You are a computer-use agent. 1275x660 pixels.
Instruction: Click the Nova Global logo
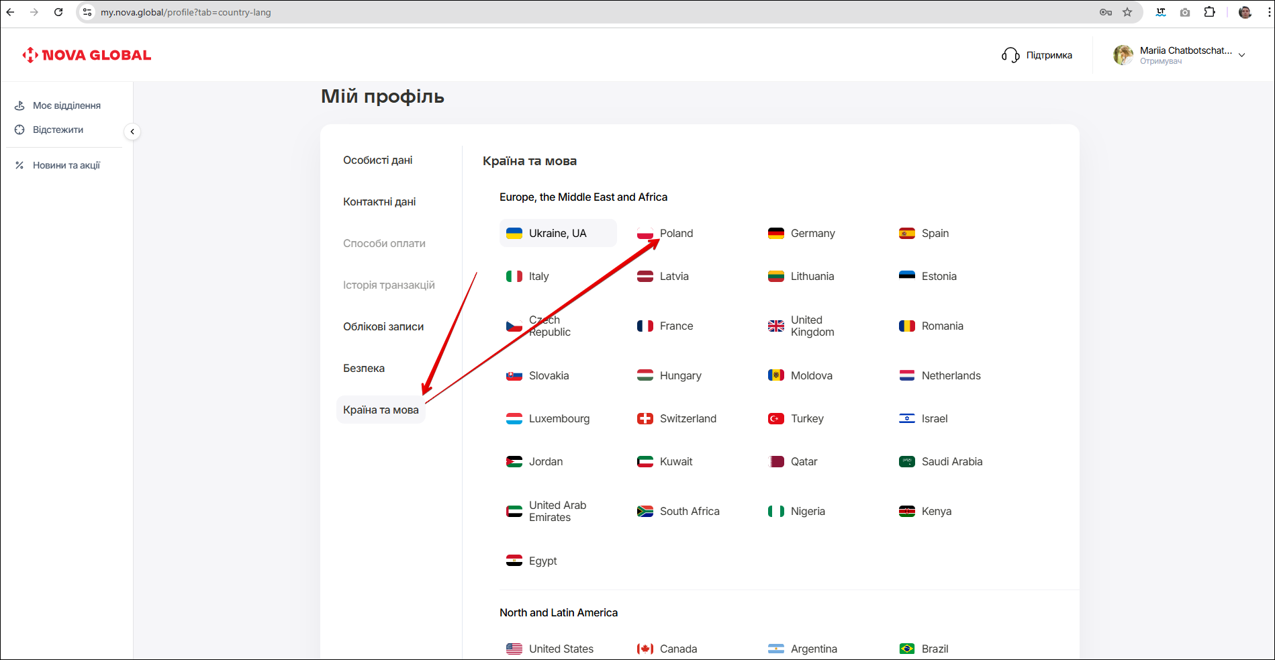(x=87, y=55)
